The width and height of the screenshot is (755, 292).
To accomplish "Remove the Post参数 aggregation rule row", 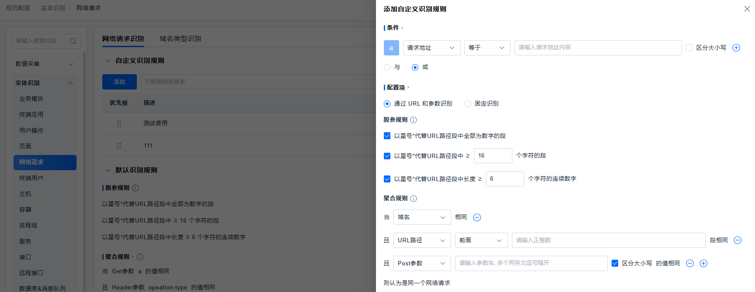I will (690, 264).
